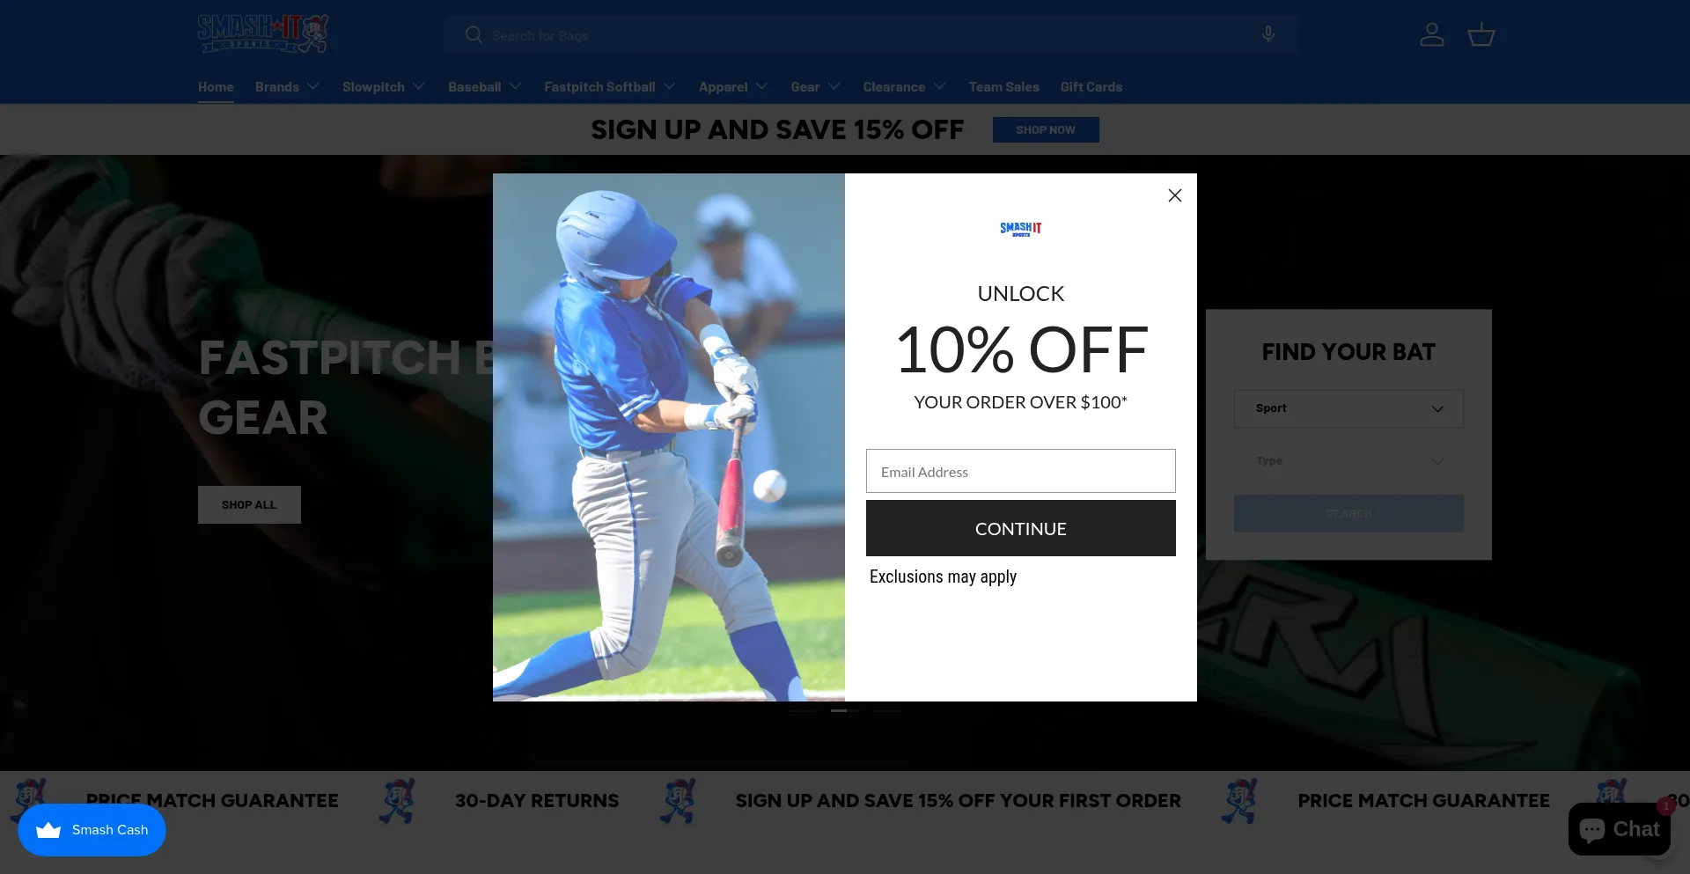Open the shopping basket icon

click(1481, 35)
